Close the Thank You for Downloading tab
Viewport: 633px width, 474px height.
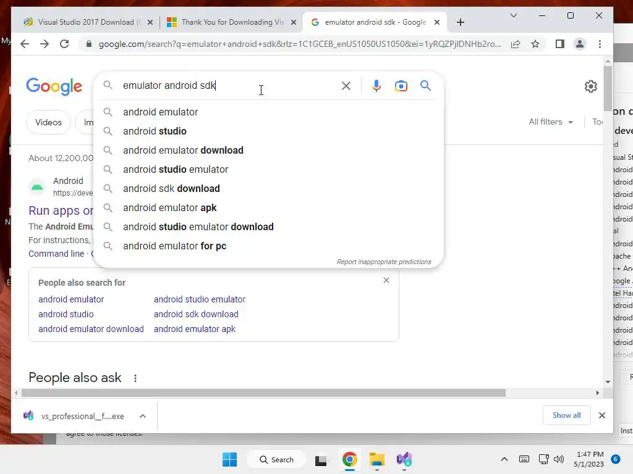(294, 22)
